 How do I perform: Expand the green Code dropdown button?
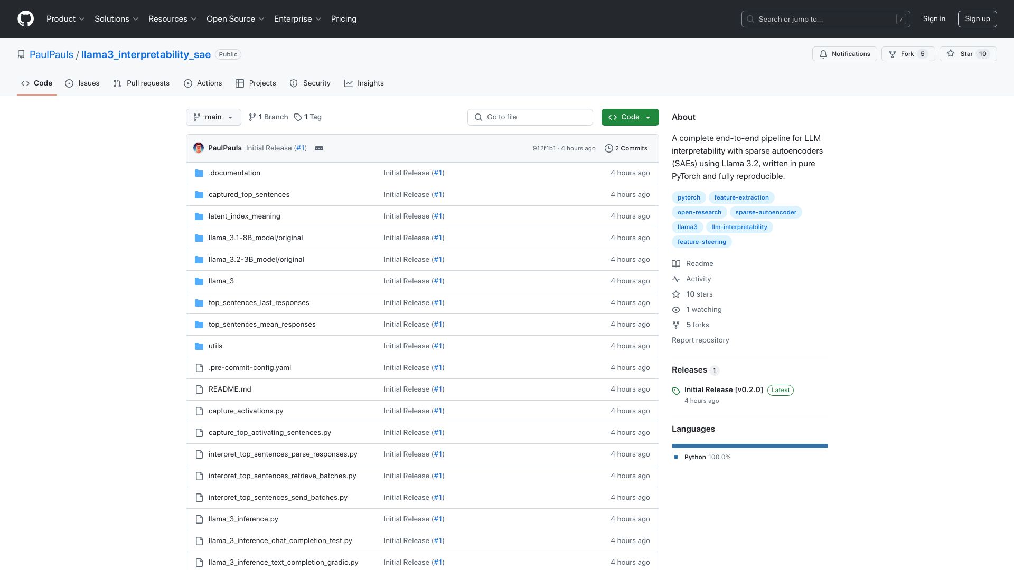click(x=630, y=117)
